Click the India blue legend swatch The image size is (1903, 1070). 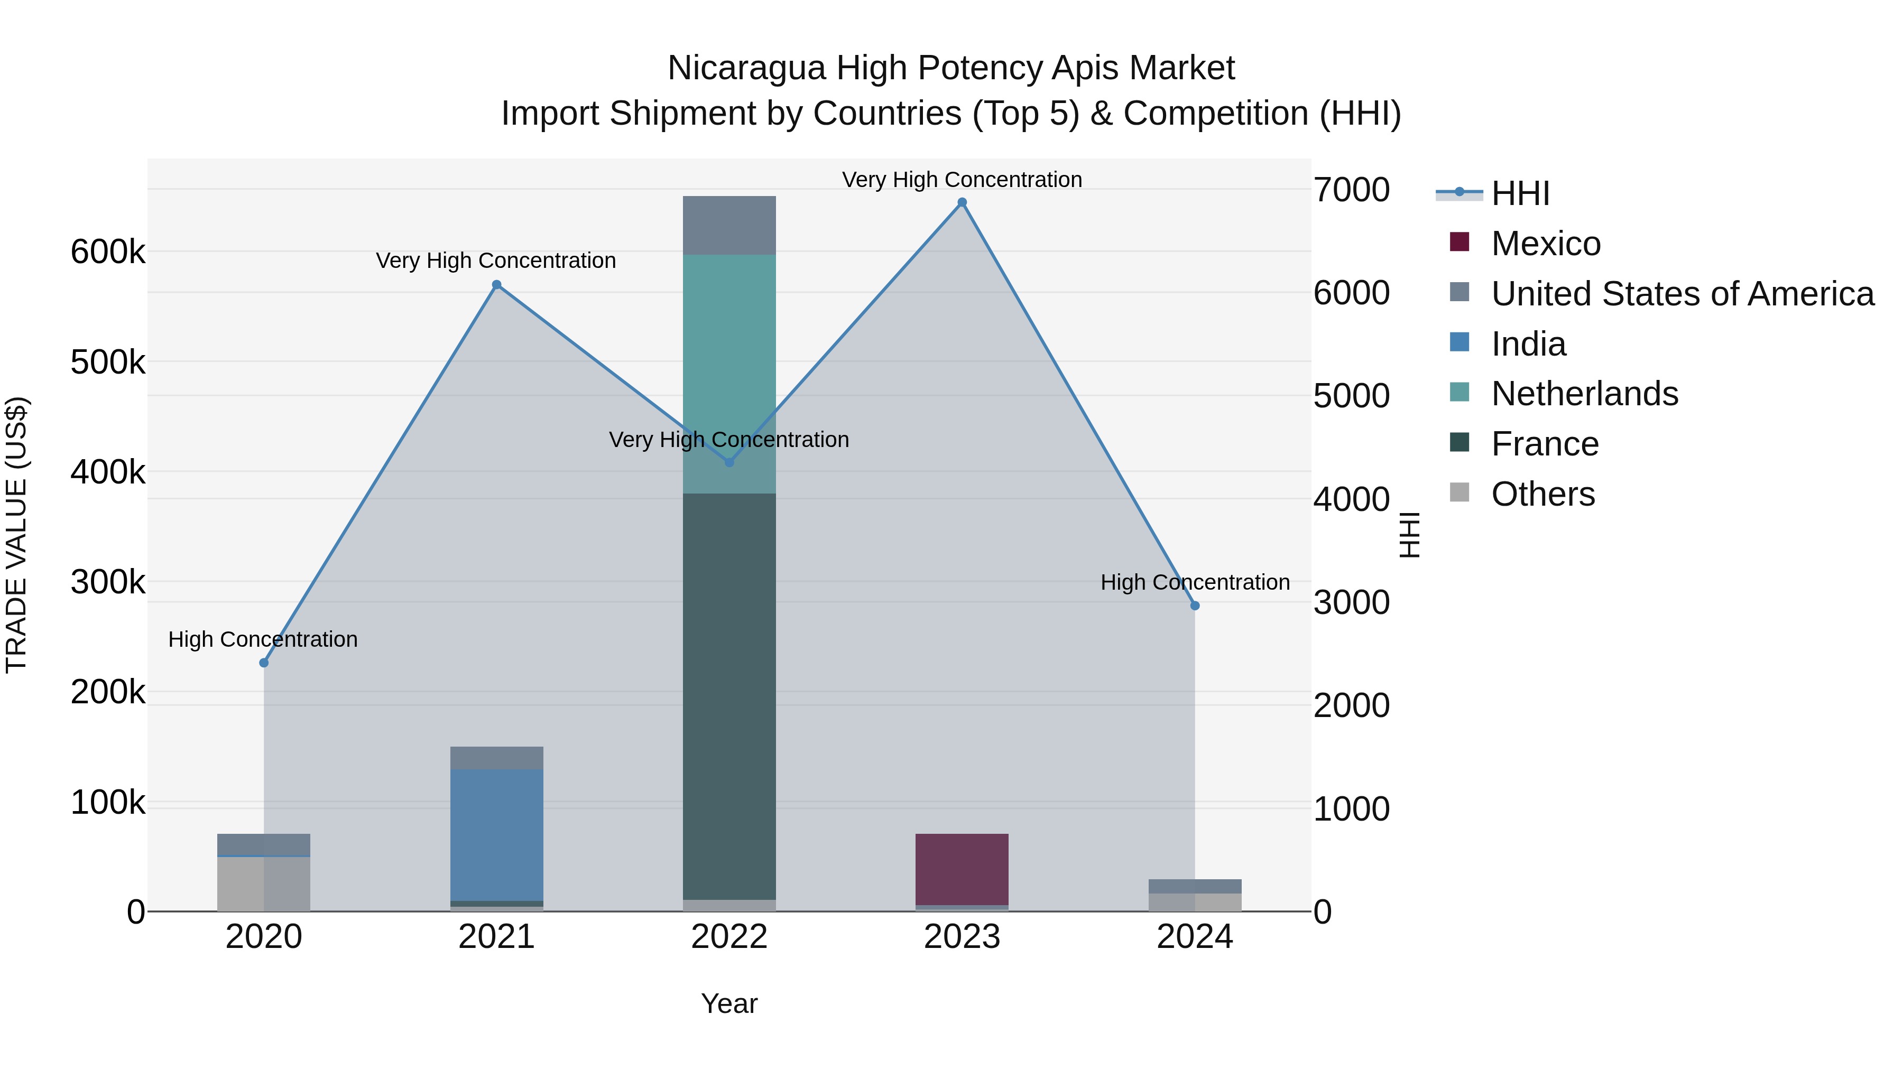tap(1459, 342)
